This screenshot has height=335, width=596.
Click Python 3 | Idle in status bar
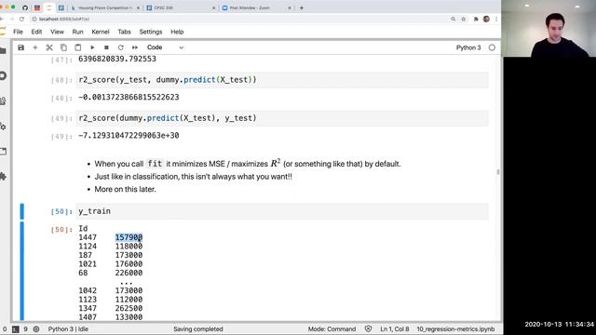coord(68,328)
